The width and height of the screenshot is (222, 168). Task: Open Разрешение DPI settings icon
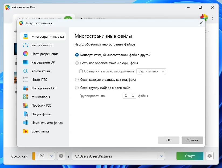click(x=26, y=62)
